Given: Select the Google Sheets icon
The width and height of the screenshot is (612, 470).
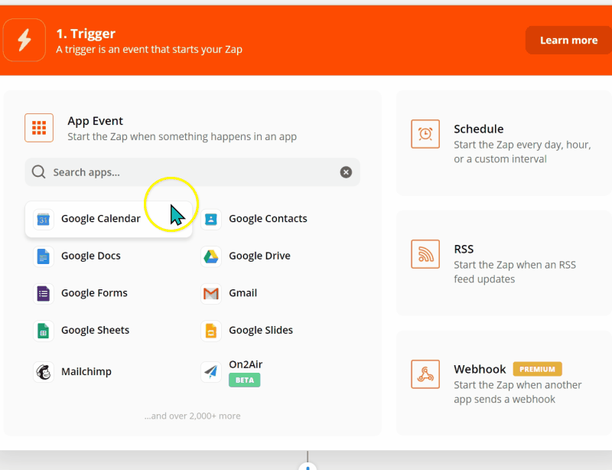Looking at the screenshot, I should pos(43,330).
